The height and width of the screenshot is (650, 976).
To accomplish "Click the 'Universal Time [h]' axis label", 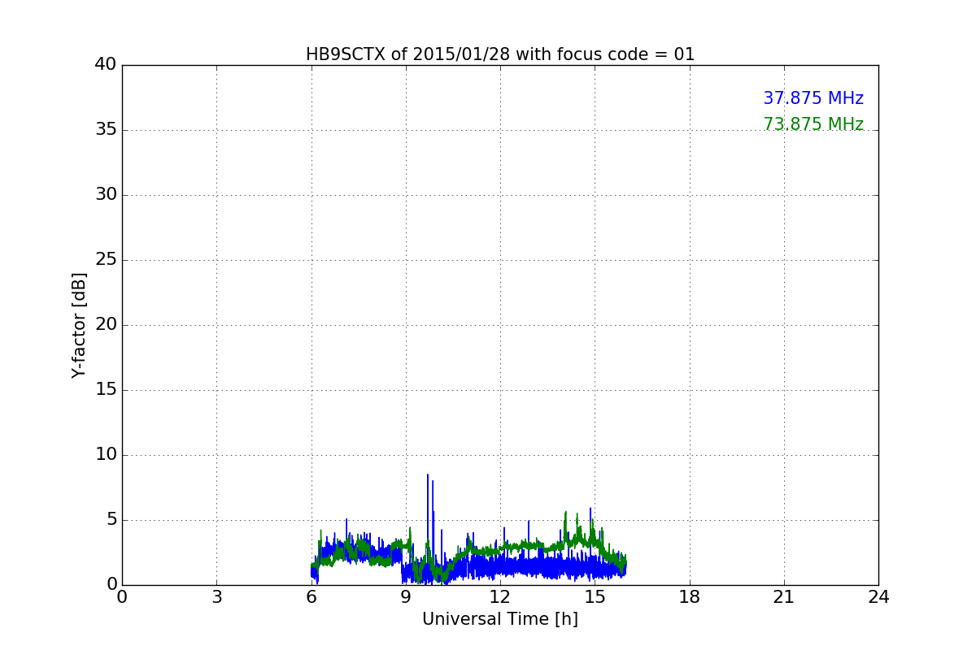I will (x=500, y=619).
